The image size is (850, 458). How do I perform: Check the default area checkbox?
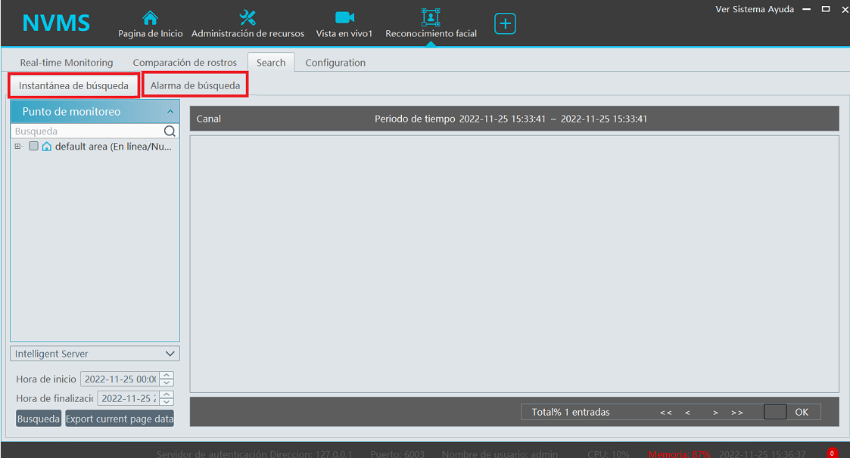pyautogui.click(x=33, y=147)
